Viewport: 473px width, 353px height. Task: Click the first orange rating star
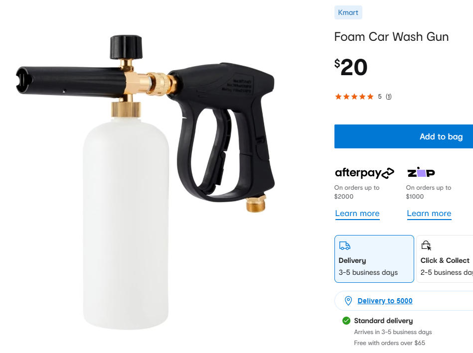[338, 97]
